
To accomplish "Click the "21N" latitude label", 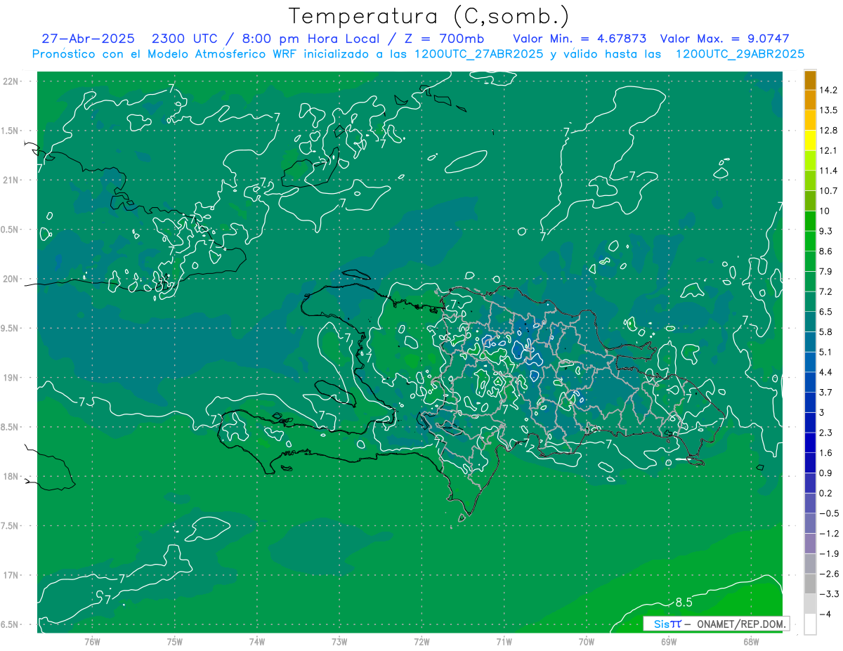I will 11,180.
